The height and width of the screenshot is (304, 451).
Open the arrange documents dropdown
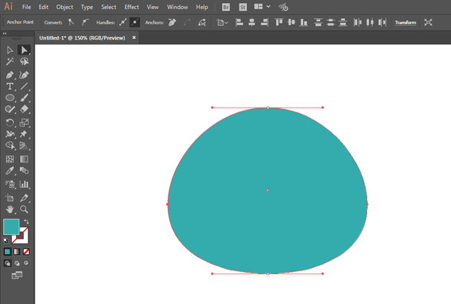pos(263,7)
